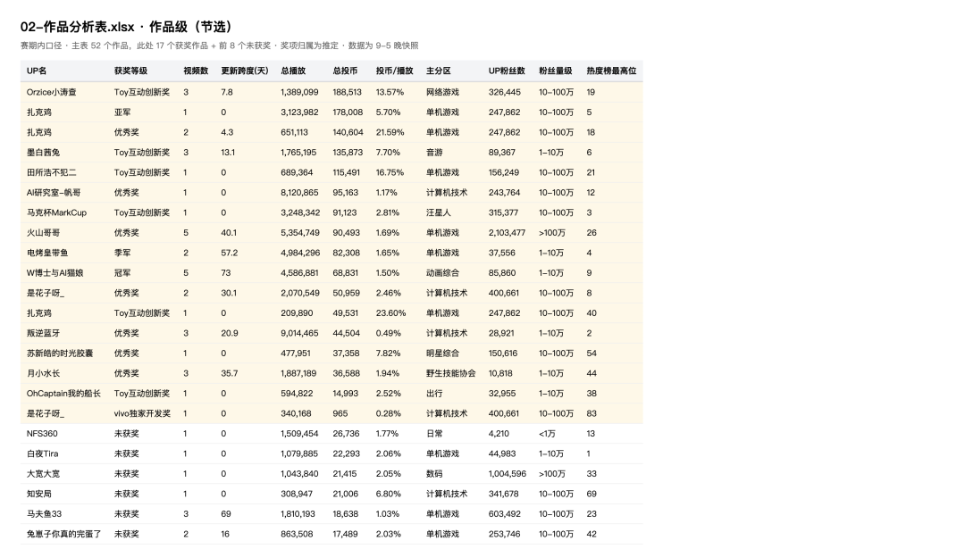This screenshot has width=965, height=549.
Task: Select peak rank value 83
Action: click(592, 413)
